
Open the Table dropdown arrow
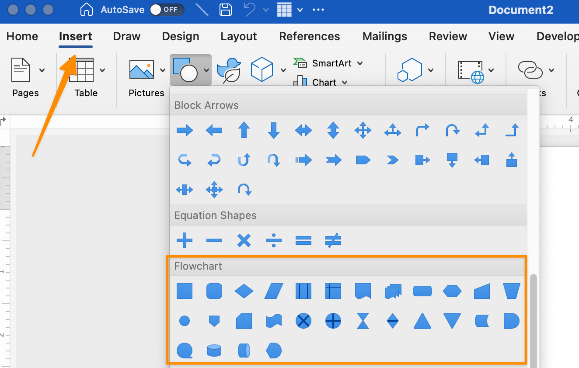tap(102, 70)
